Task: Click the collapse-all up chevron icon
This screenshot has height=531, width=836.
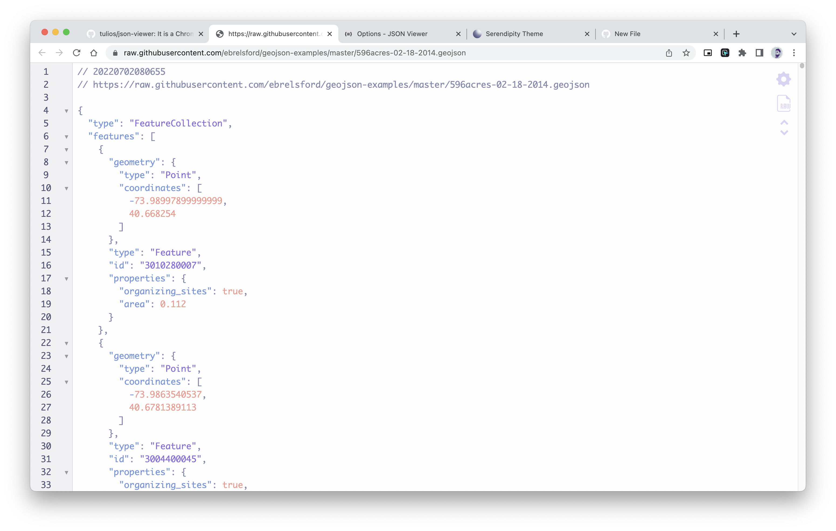Action: pyautogui.click(x=784, y=123)
